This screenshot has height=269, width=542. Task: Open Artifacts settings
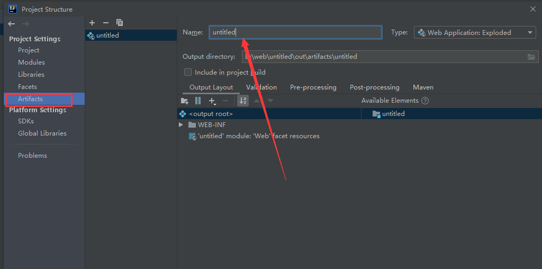coord(44,99)
